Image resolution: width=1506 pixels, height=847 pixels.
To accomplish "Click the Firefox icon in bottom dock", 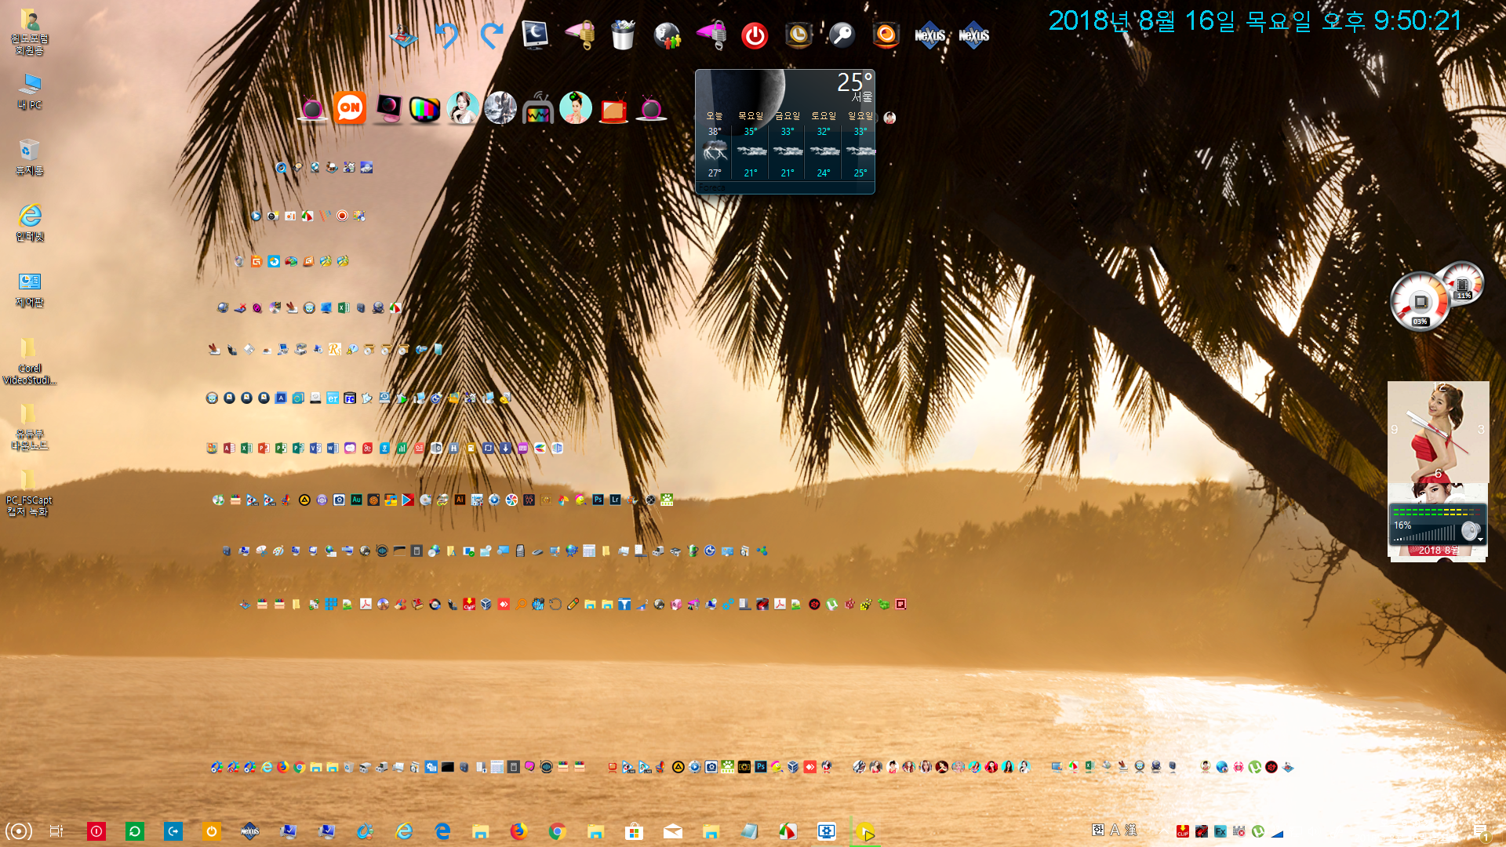I will (x=283, y=767).
